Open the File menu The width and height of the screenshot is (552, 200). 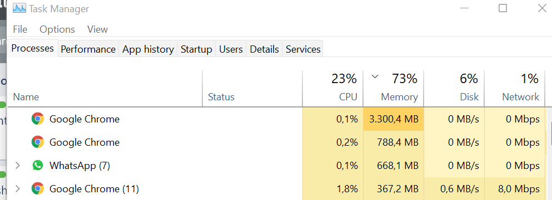pyautogui.click(x=19, y=29)
